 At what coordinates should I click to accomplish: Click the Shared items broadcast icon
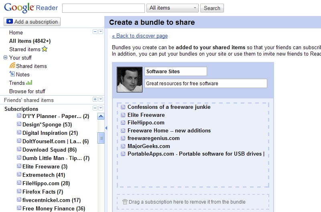[12, 66]
